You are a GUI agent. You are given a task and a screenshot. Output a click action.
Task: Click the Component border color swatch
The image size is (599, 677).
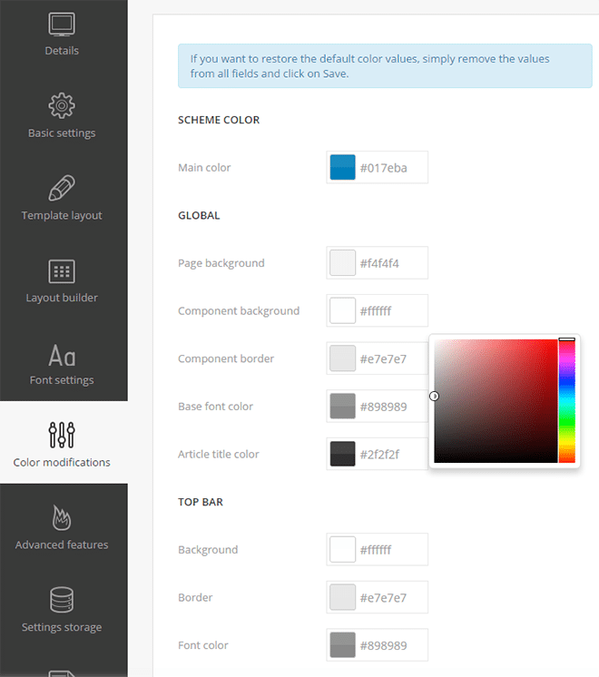(x=342, y=358)
